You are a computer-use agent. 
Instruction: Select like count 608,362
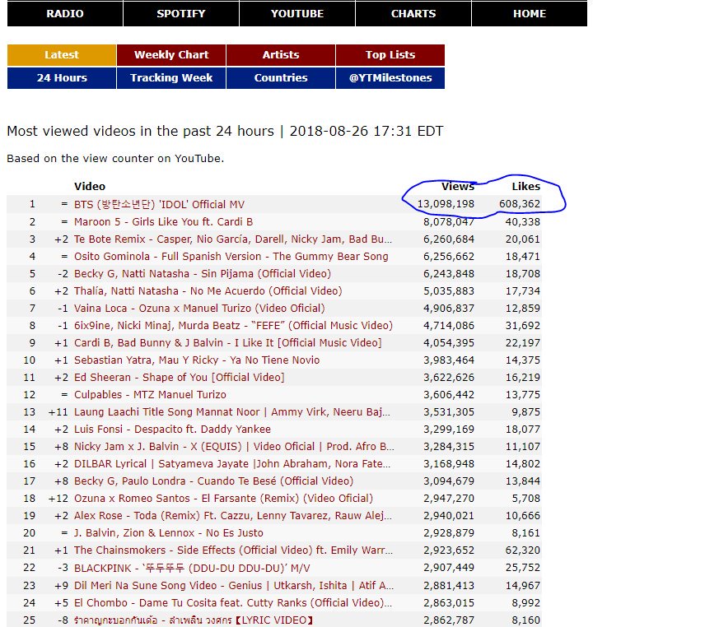point(520,204)
